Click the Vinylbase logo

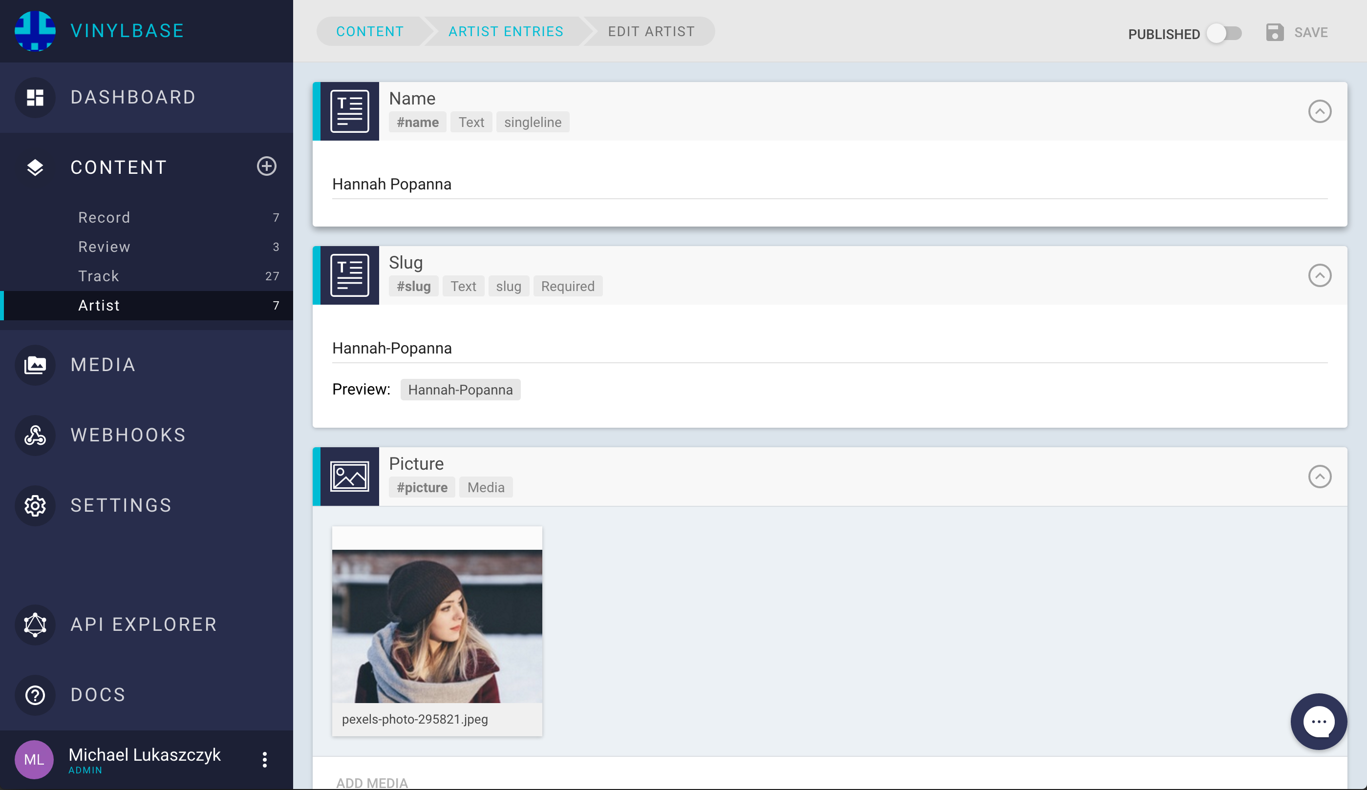(35, 30)
